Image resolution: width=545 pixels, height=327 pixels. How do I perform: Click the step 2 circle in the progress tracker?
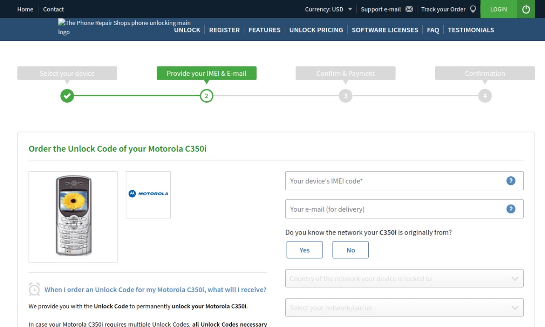tap(207, 96)
